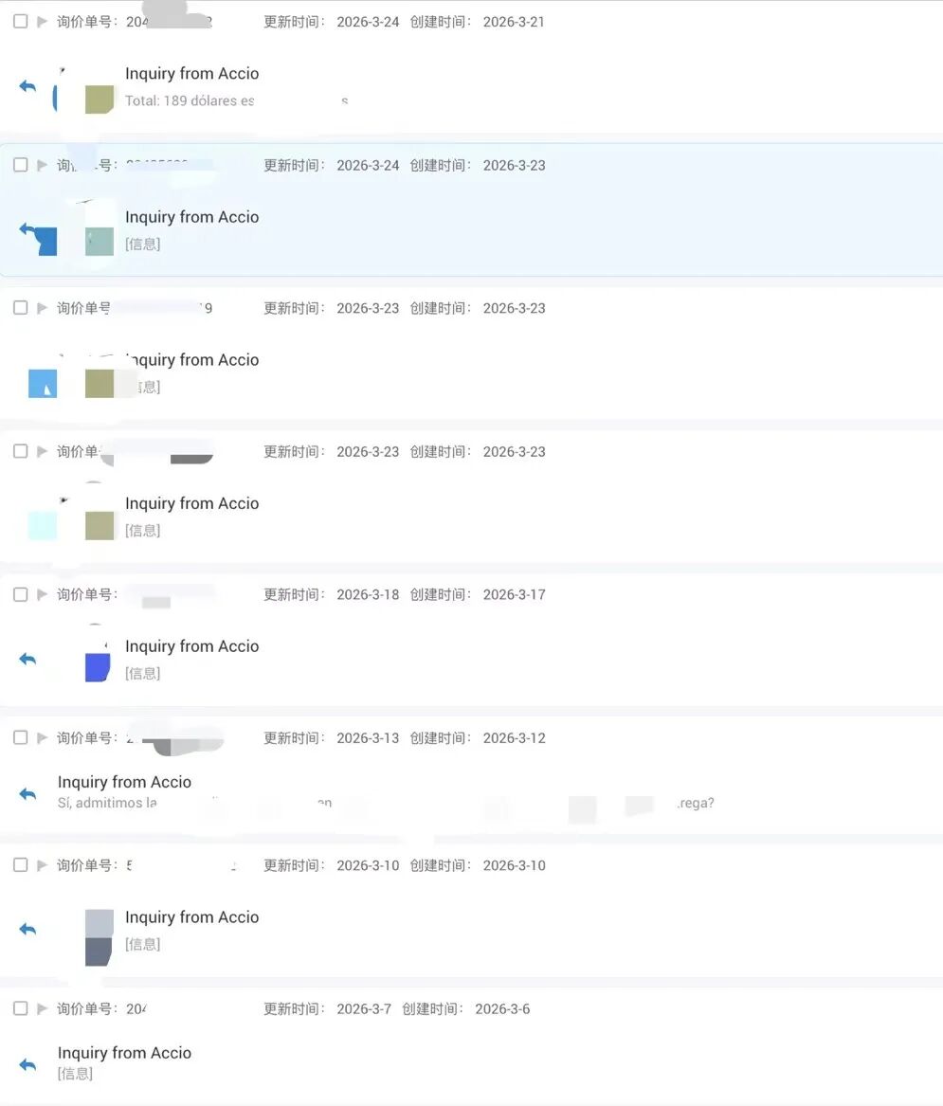Expand the inquiry updated 2026-3-10 with its triangle
The height and width of the screenshot is (1106, 943).
[43, 864]
